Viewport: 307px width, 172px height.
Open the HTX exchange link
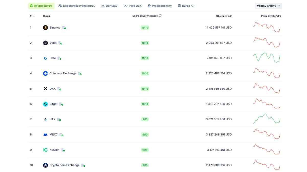[x=52, y=119]
